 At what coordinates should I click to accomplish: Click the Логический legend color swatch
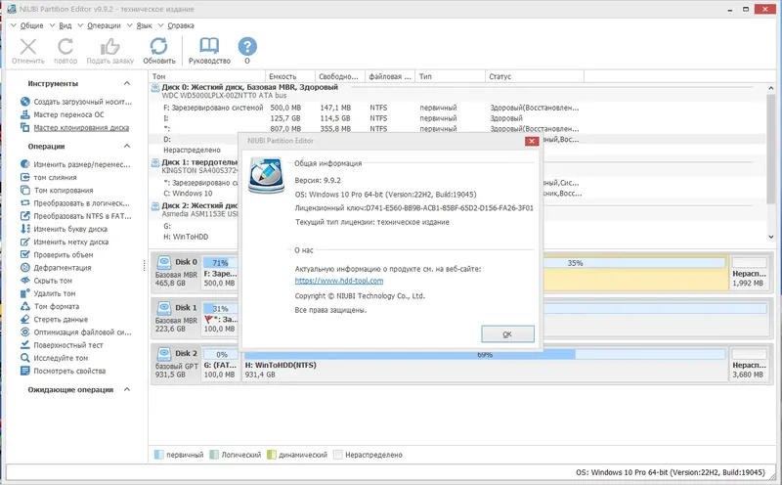214,455
